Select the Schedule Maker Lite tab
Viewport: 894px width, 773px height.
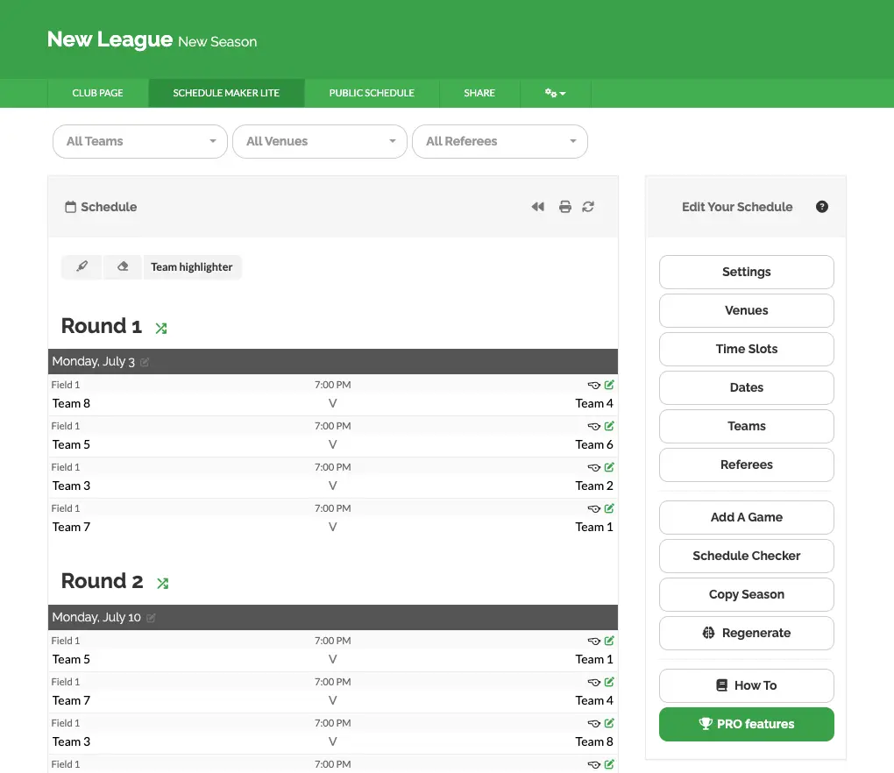coord(226,93)
